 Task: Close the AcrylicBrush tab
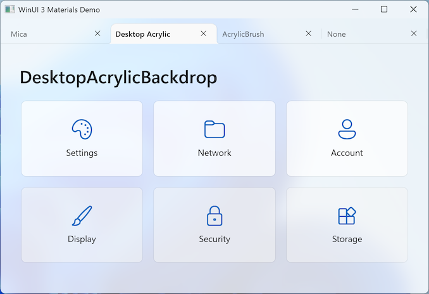308,34
